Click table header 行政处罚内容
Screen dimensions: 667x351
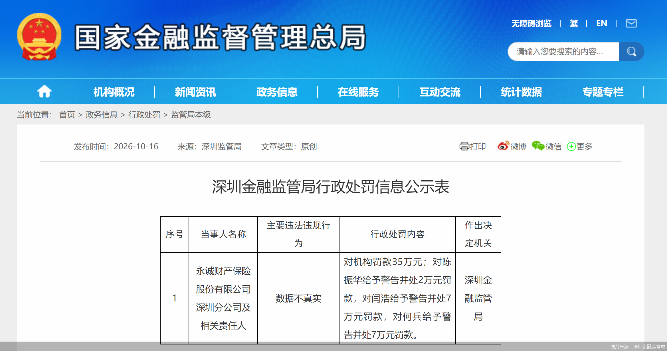tap(397, 234)
